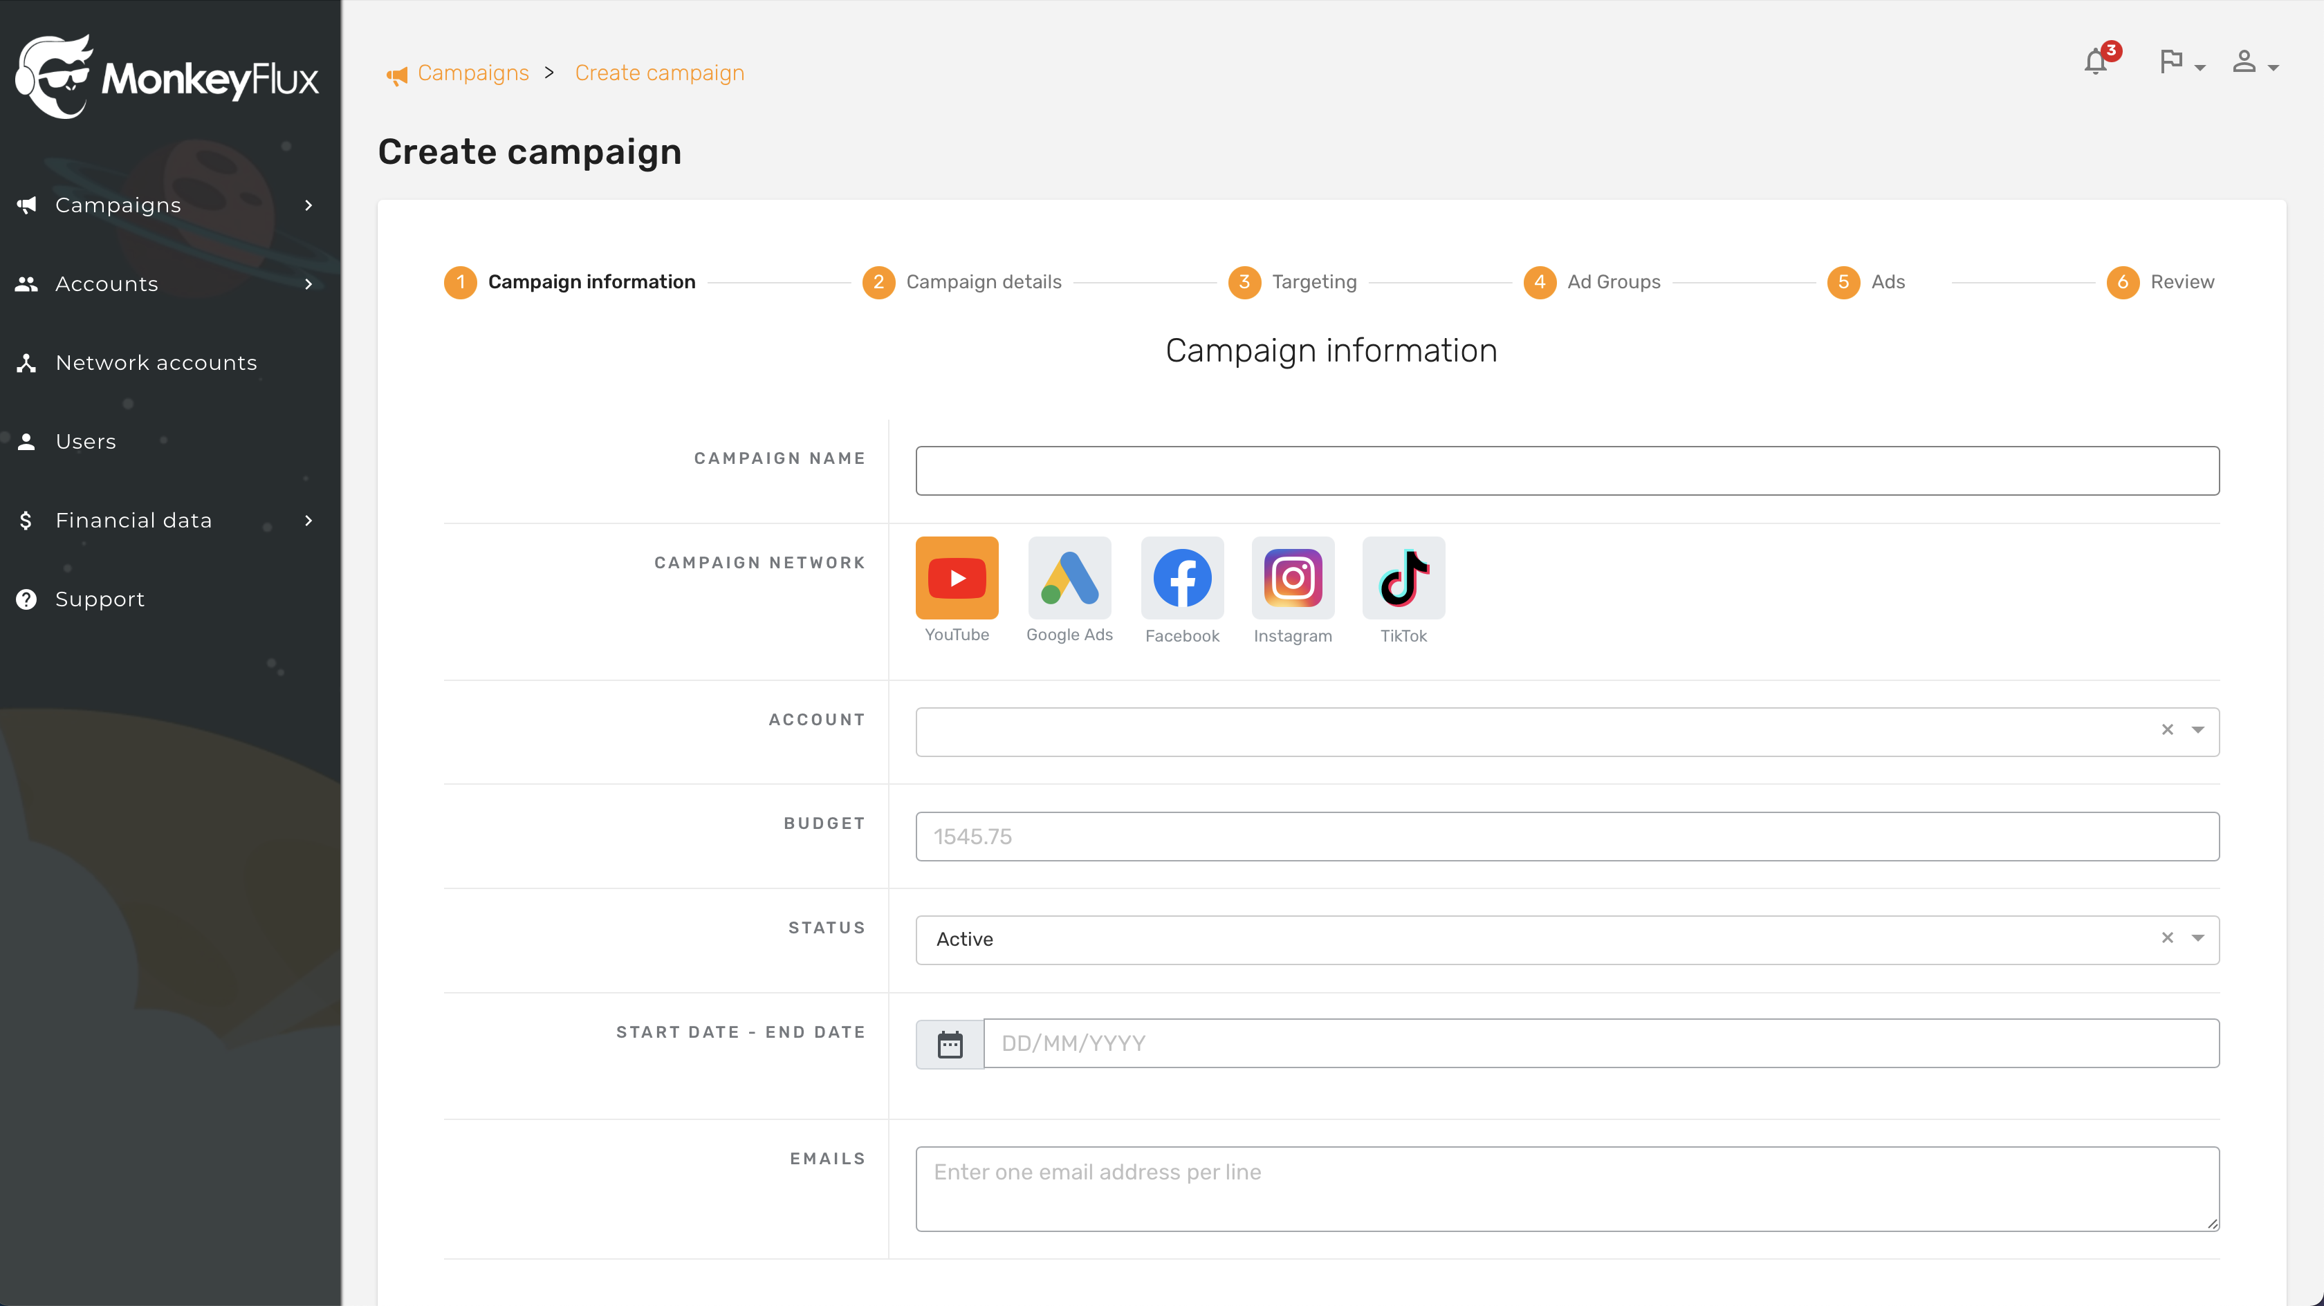
Task: Click into the Budget input field
Action: 1567,836
